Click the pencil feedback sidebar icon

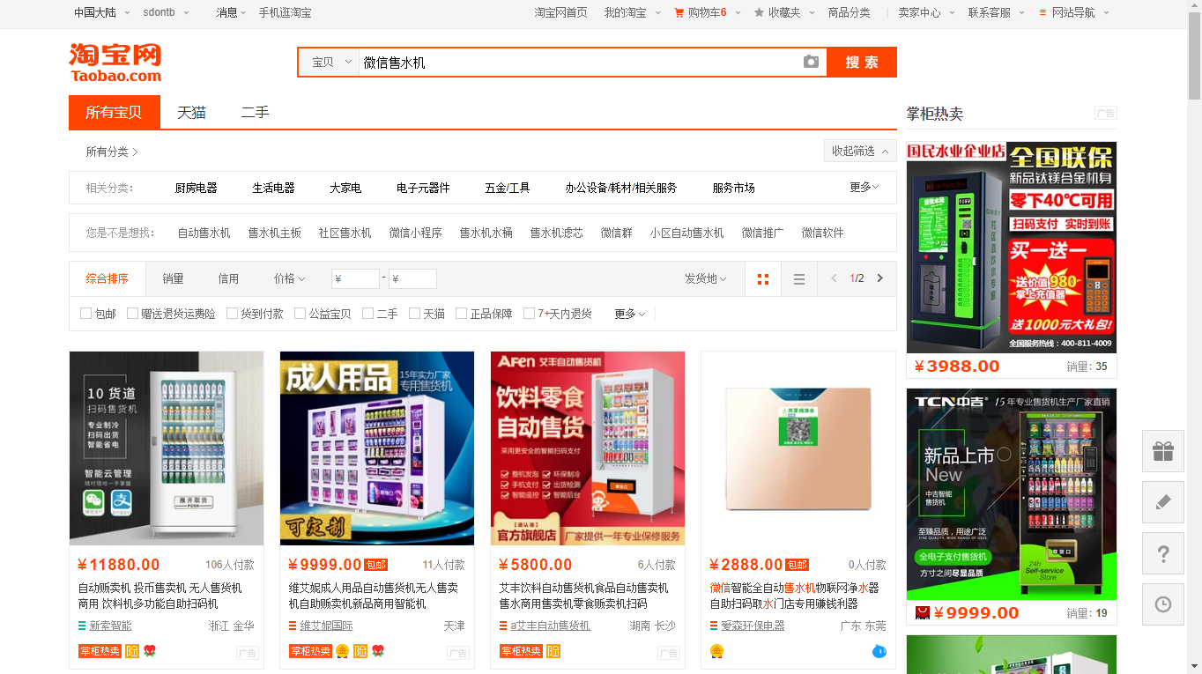(1163, 502)
